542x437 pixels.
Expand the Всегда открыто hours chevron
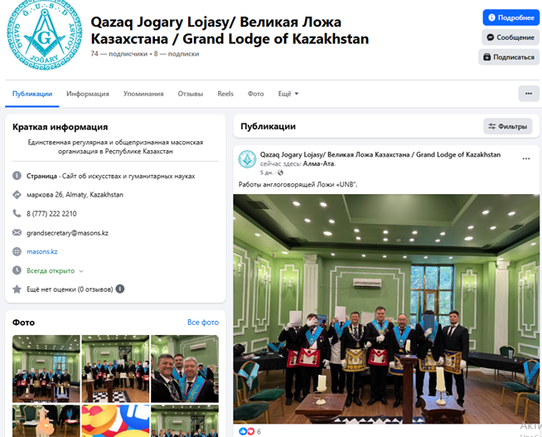pos(81,271)
